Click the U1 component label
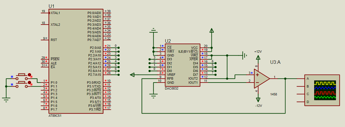345x127 pixels. [51, 6]
